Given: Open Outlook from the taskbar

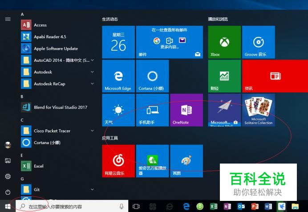Looking at the screenshot, I should pyautogui.click(x=241, y=206).
